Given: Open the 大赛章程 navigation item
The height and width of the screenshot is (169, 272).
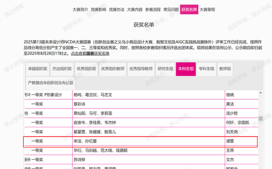Looking at the screenshot, I should [207, 9].
